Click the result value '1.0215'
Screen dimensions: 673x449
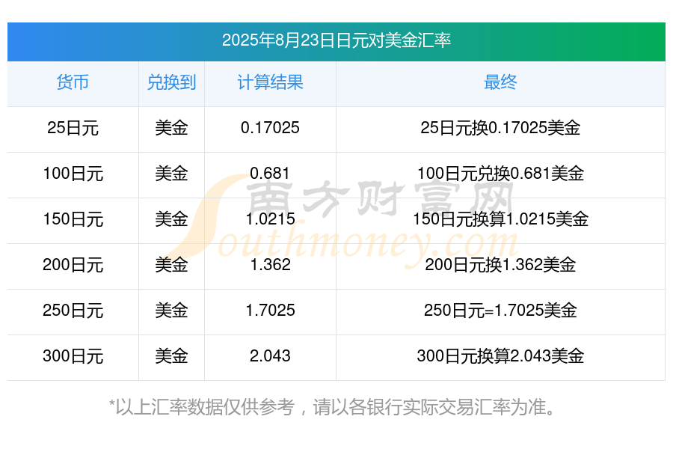pos(270,219)
